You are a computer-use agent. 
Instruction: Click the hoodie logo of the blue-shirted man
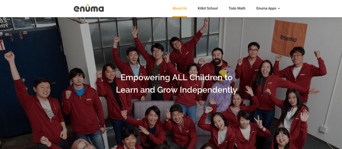89,99
